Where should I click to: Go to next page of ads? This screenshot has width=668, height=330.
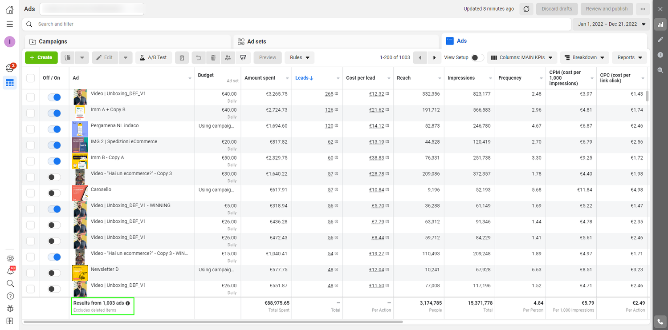point(434,57)
